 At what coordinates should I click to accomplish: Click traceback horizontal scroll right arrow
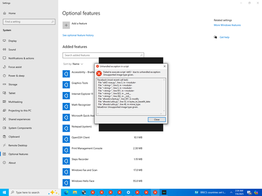pos(161,113)
